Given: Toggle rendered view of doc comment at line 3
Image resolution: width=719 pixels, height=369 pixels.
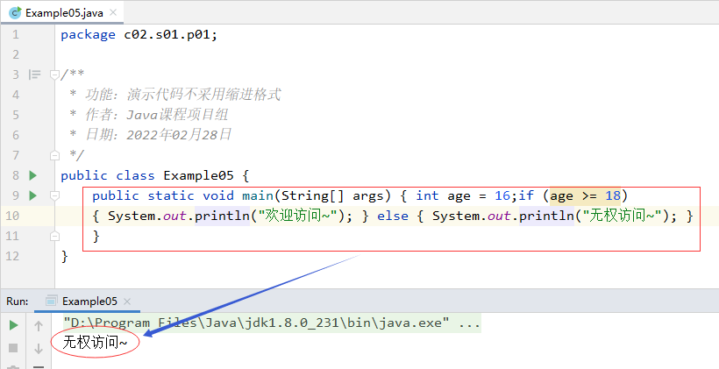Looking at the screenshot, I should [x=34, y=75].
